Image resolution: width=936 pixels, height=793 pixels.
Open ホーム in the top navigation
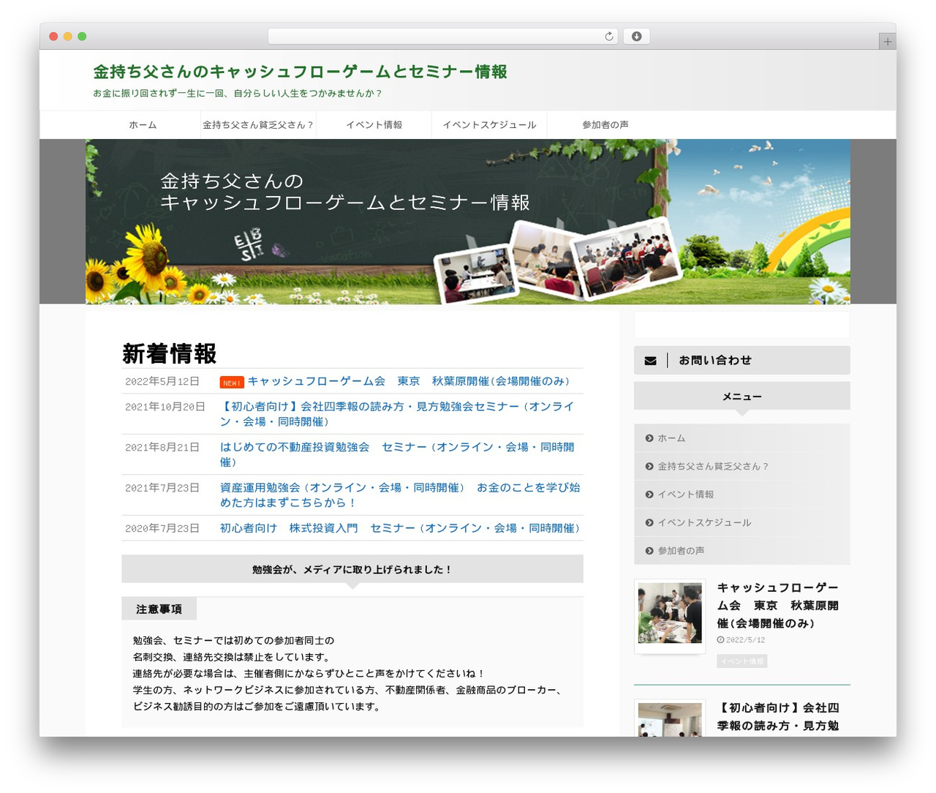coord(143,125)
